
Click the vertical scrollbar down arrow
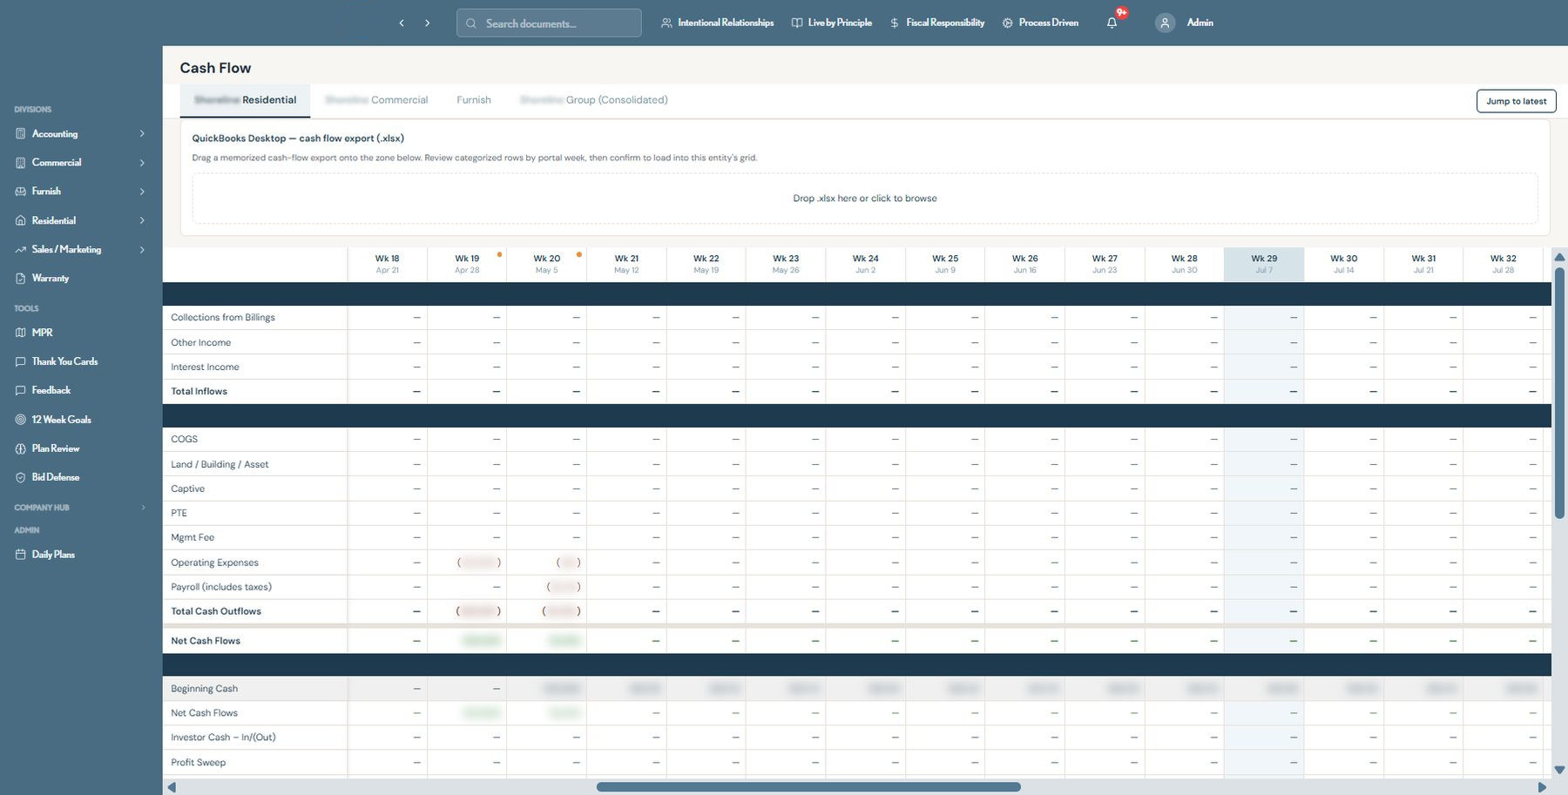click(1559, 771)
